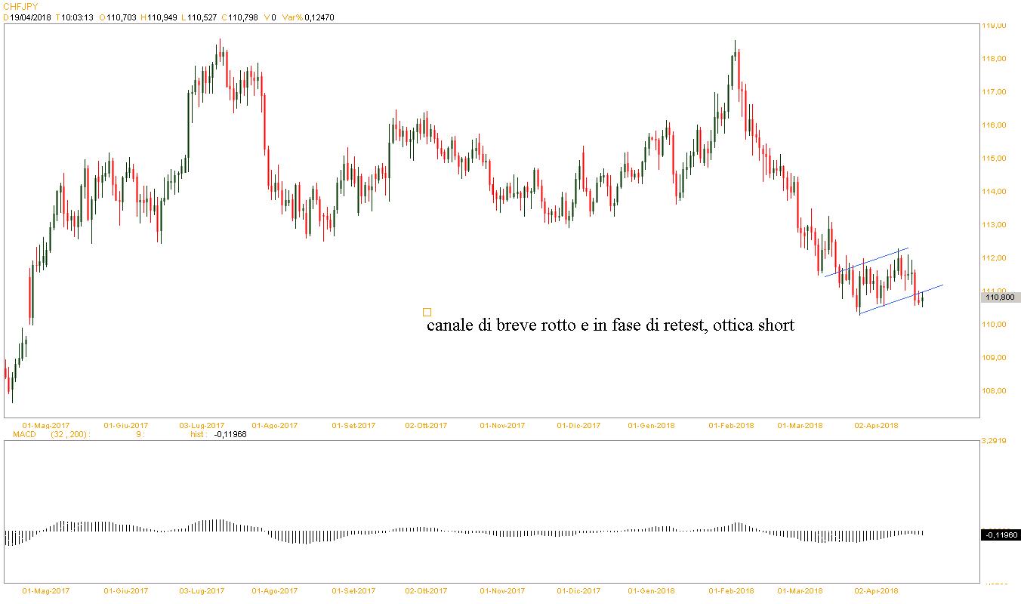This screenshot has height=604, width=1021.
Task: Click 01-Giu-2017 on the MACD panel date axis
Action: point(125,591)
